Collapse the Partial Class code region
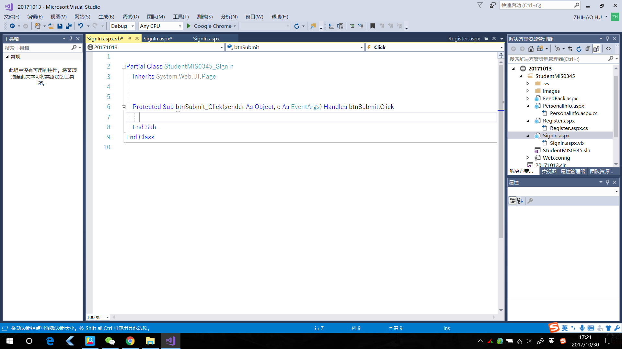The height and width of the screenshot is (349, 622). [x=123, y=67]
